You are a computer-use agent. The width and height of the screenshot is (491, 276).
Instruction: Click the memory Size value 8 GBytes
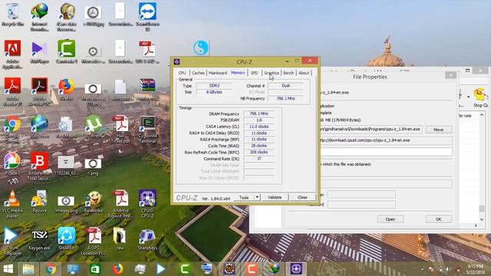pyautogui.click(x=214, y=92)
